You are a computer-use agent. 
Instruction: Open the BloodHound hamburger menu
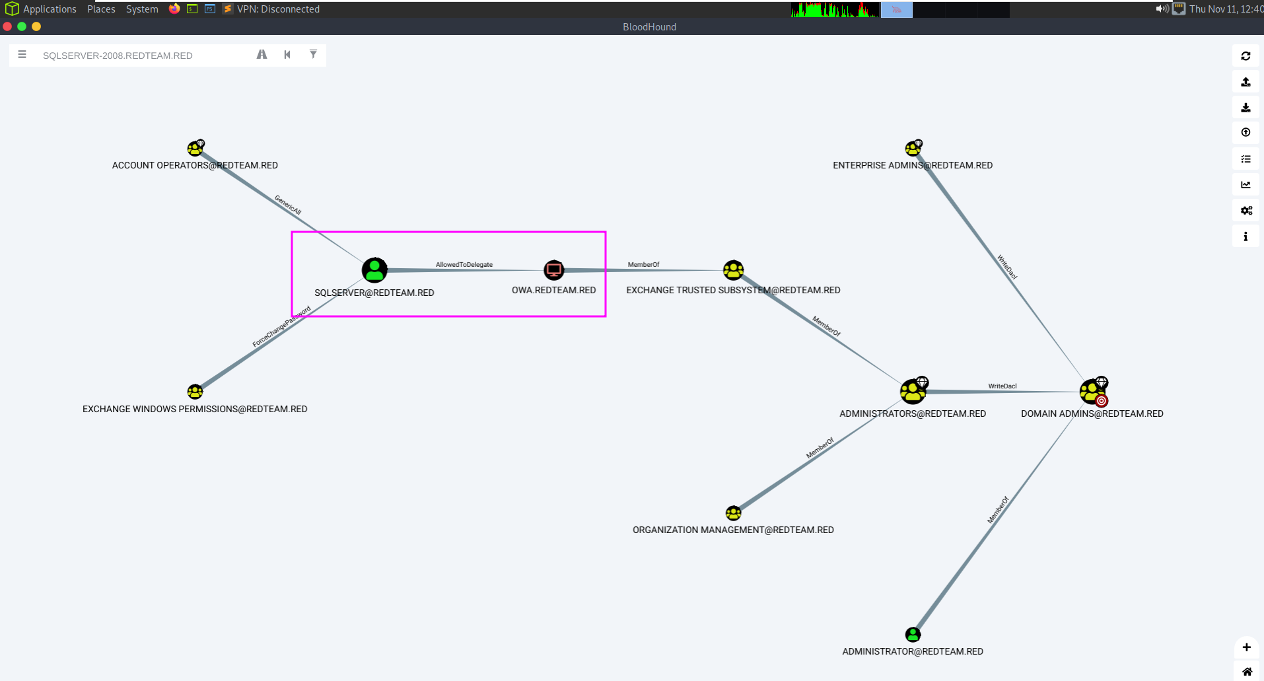pyautogui.click(x=22, y=55)
